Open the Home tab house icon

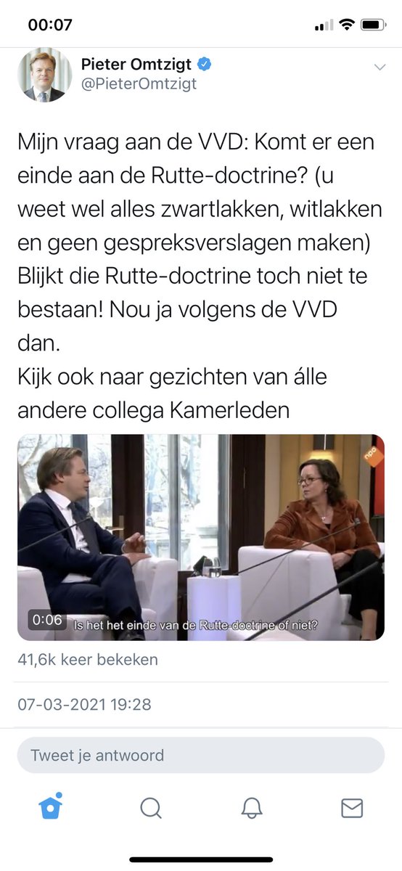click(51, 807)
